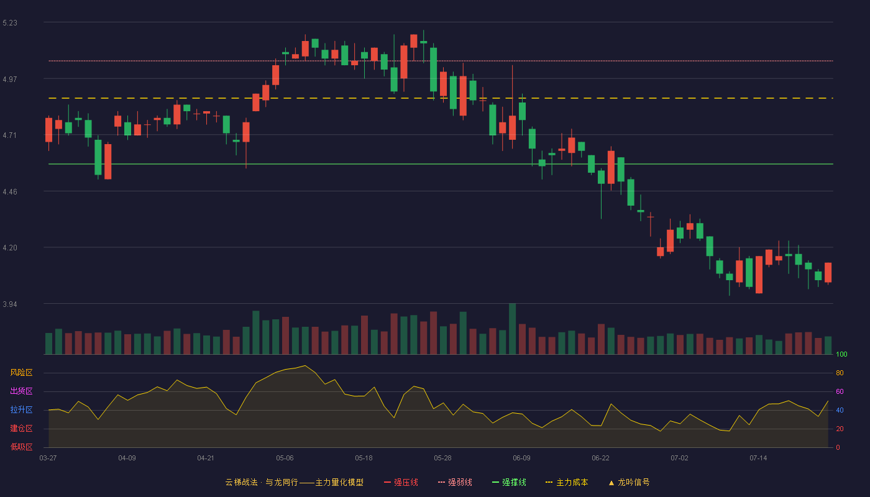Click the 06-09 date label

point(521,458)
